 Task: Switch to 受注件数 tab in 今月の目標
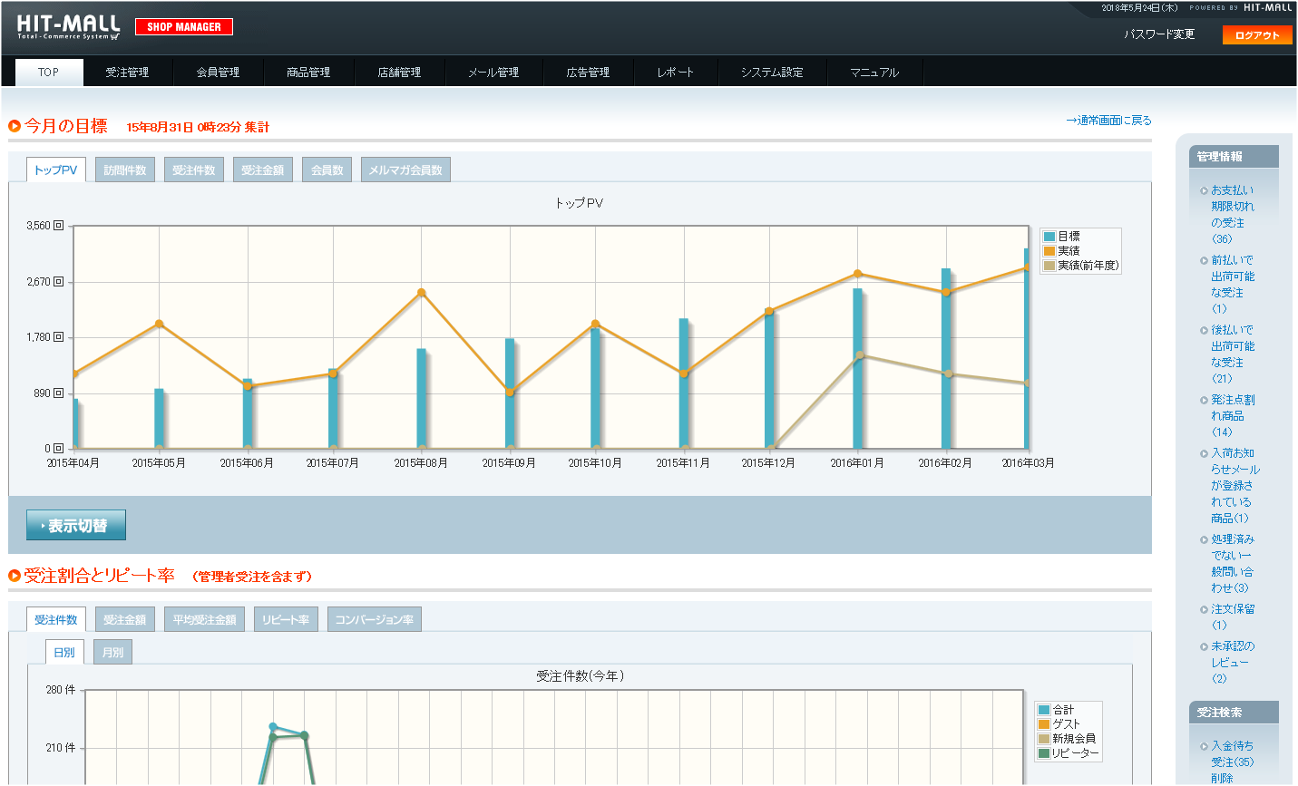194,170
